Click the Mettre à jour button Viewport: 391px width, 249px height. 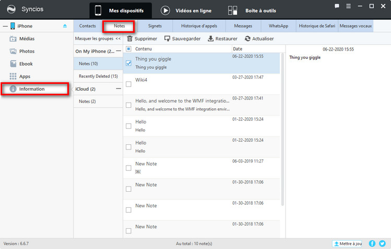coord(347,243)
